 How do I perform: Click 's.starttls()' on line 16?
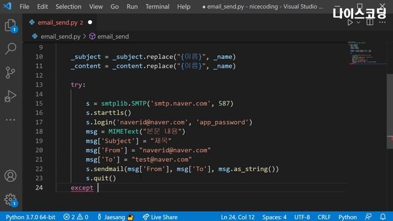pyautogui.click(x=109, y=113)
